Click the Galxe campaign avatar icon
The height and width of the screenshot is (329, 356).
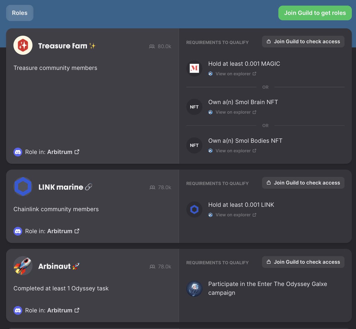194,289
